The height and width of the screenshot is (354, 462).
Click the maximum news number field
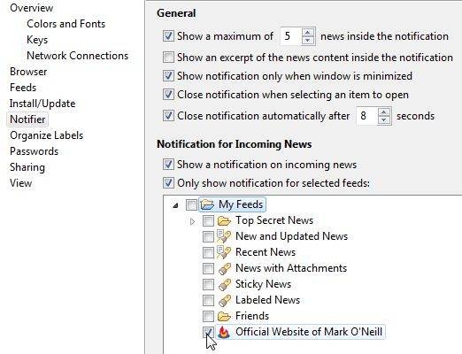(x=290, y=36)
